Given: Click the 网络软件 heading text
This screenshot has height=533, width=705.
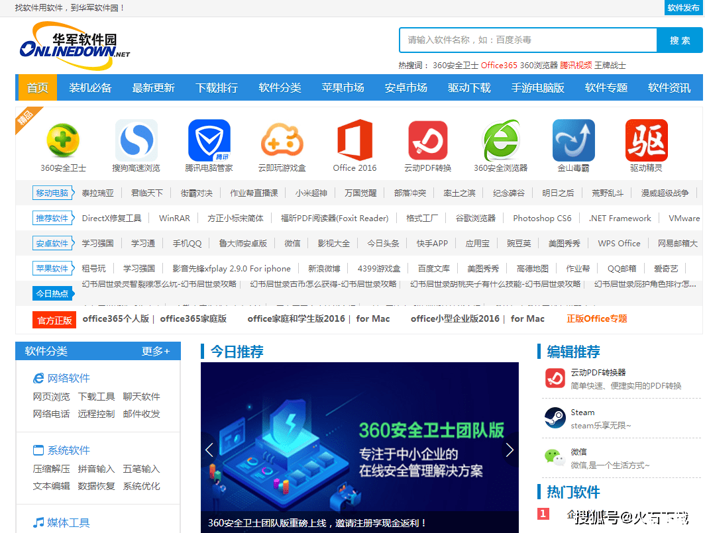Looking at the screenshot, I should (69, 379).
